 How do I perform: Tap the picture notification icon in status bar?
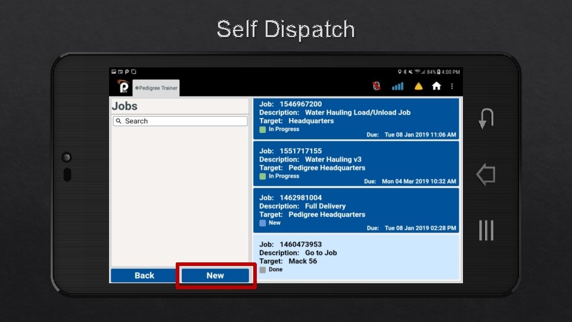pos(114,72)
